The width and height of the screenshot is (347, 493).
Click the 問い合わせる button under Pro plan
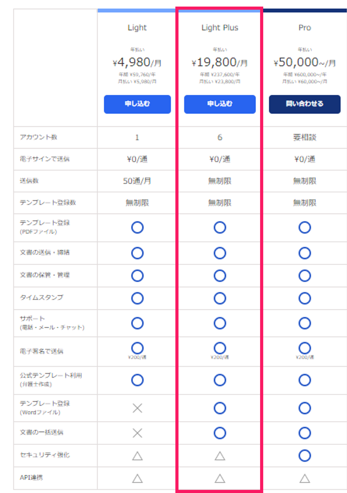pos(304,104)
